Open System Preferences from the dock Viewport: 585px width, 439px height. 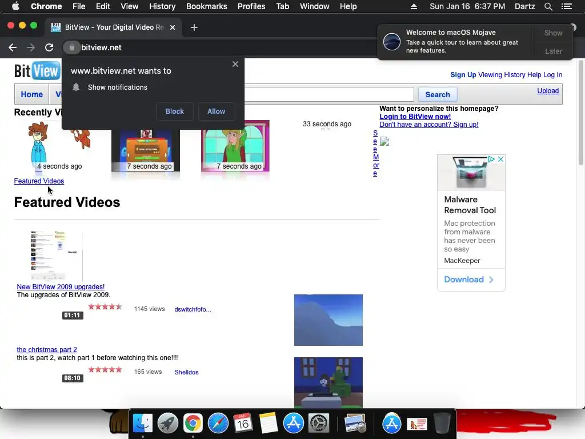pos(318,424)
